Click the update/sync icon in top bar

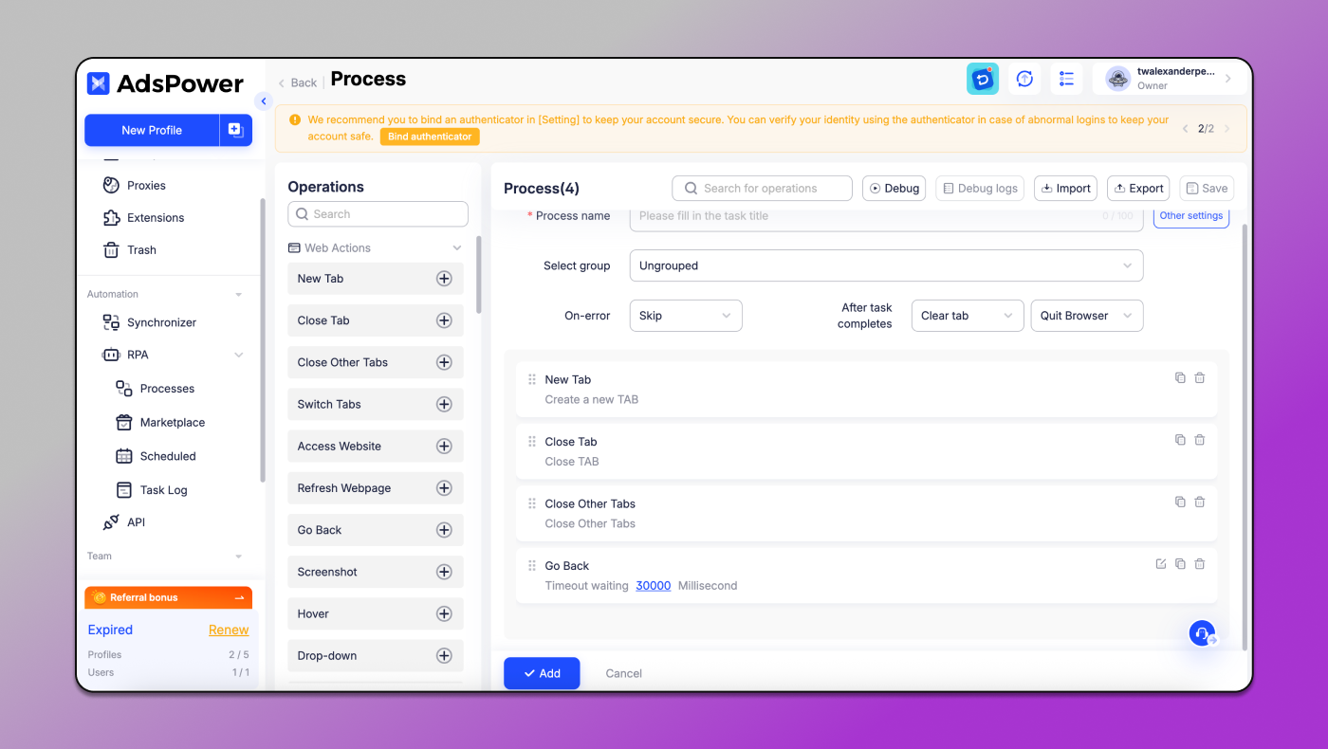click(x=1024, y=79)
